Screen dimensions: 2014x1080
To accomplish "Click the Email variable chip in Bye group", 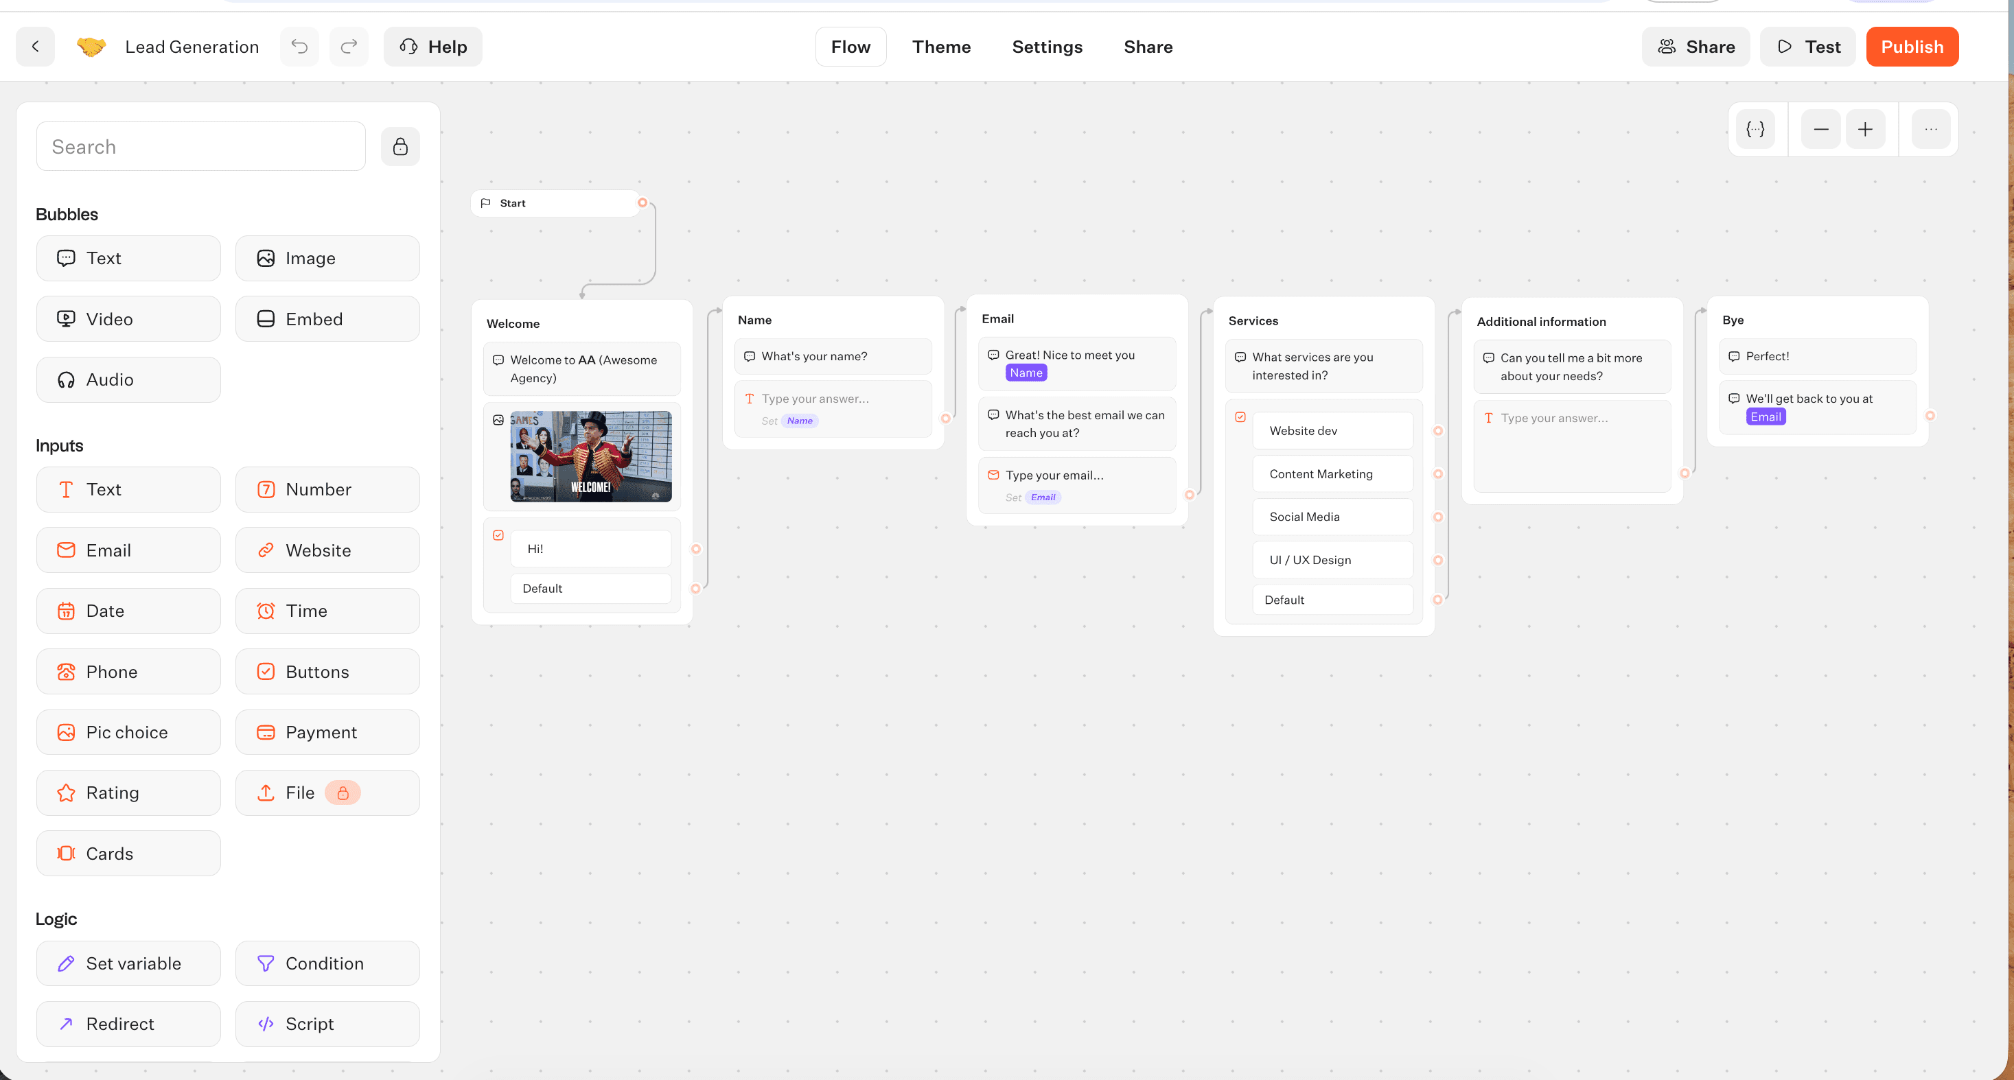I will [1766, 416].
